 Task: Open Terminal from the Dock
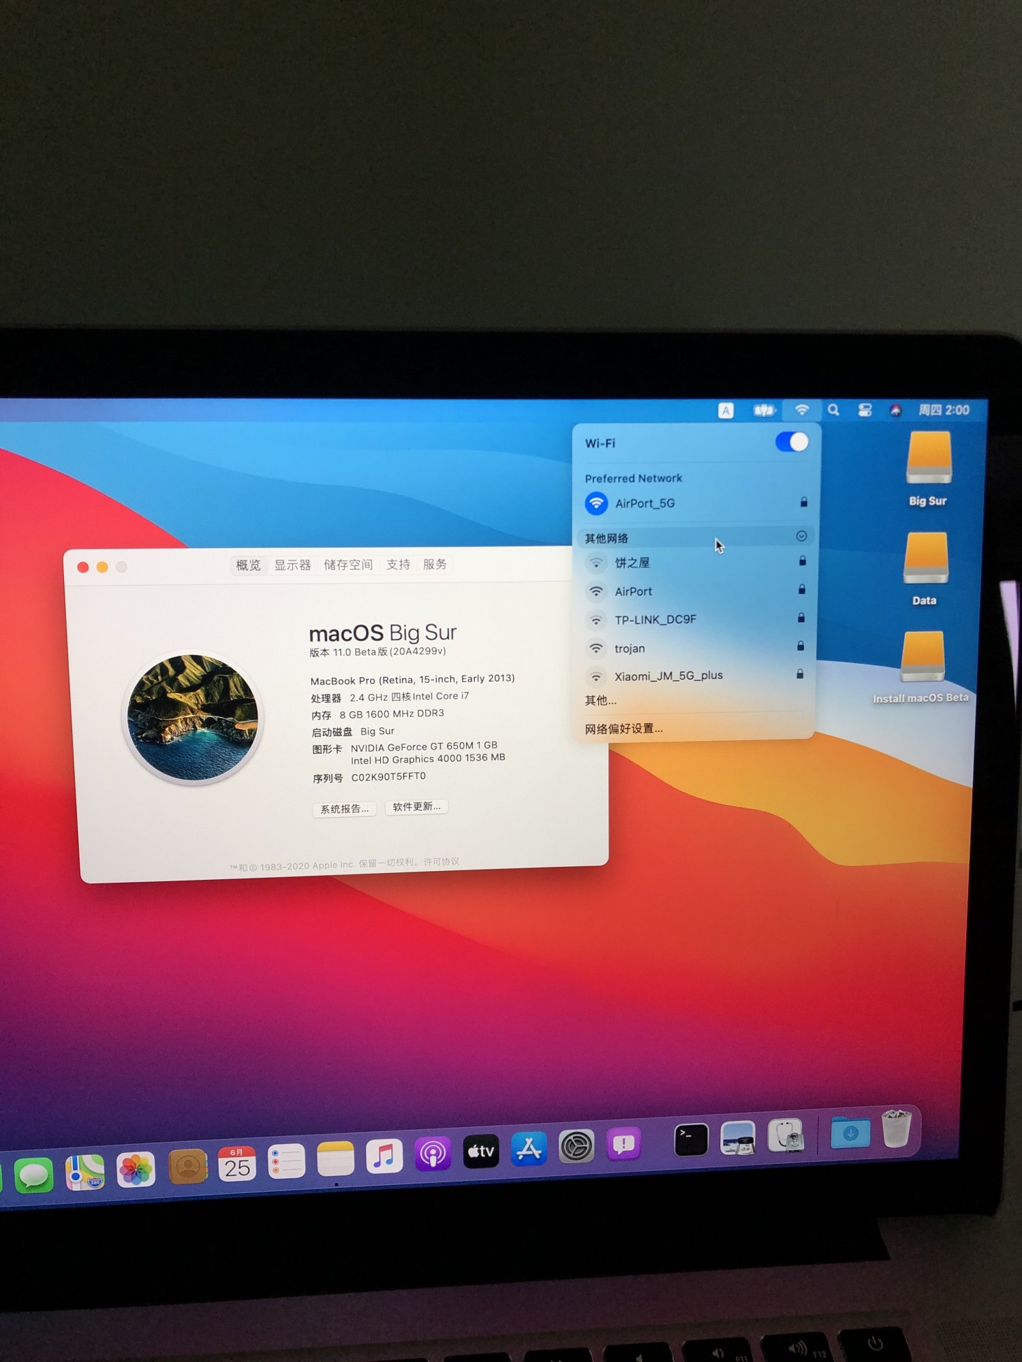[x=691, y=1140]
